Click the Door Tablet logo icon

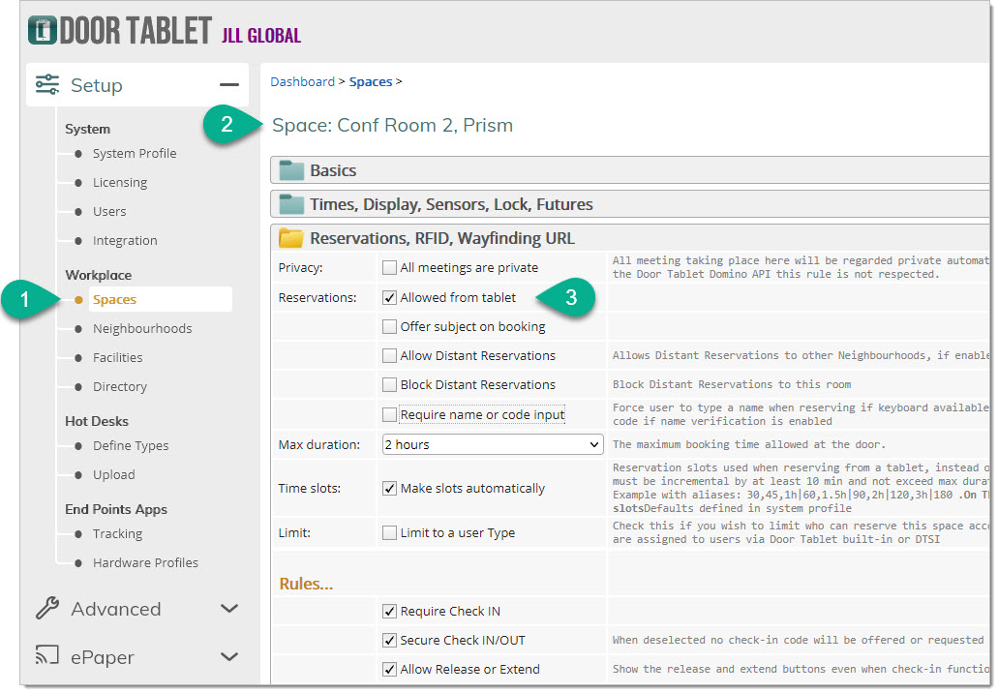pos(42,31)
